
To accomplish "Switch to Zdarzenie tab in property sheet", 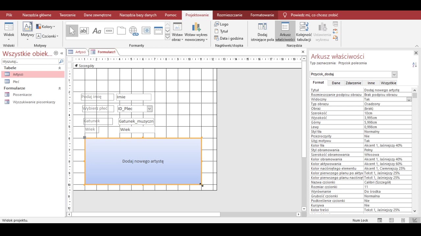I will point(353,83).
